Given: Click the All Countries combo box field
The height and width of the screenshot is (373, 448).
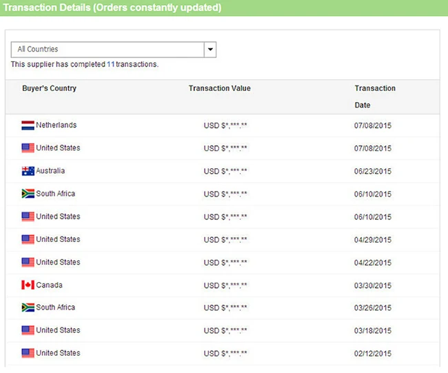Looking at the screenshot, I should click(114, 50).
